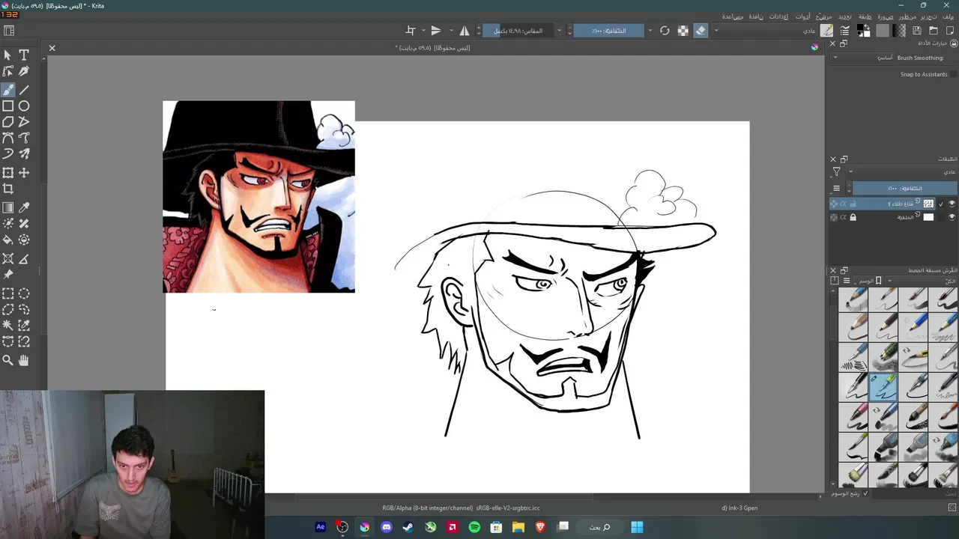Select the Calligraphy tool

[x=24, y=71]
